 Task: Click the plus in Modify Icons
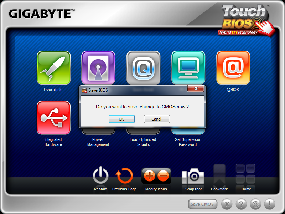pos(149,176)
